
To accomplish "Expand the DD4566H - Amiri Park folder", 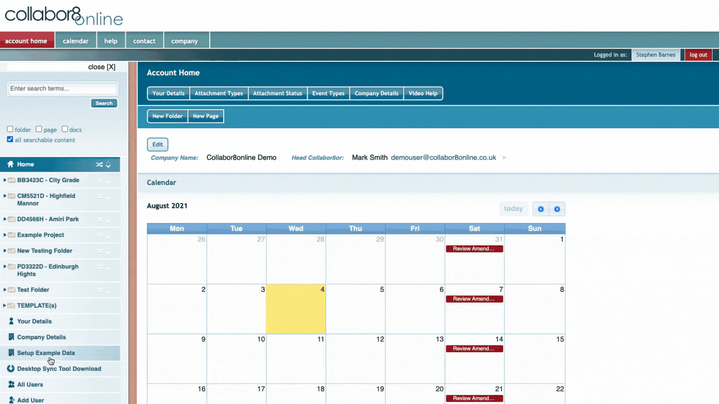I will (x=5, y=219).
